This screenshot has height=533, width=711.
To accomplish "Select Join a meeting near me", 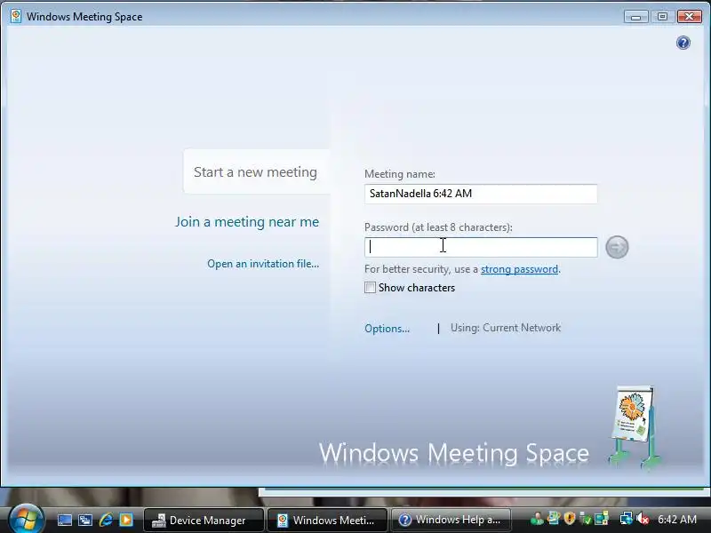I will click(247, 221).
